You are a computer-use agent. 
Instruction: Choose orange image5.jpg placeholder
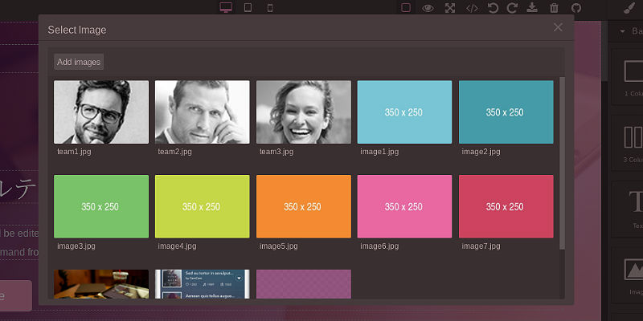(304, 206)
